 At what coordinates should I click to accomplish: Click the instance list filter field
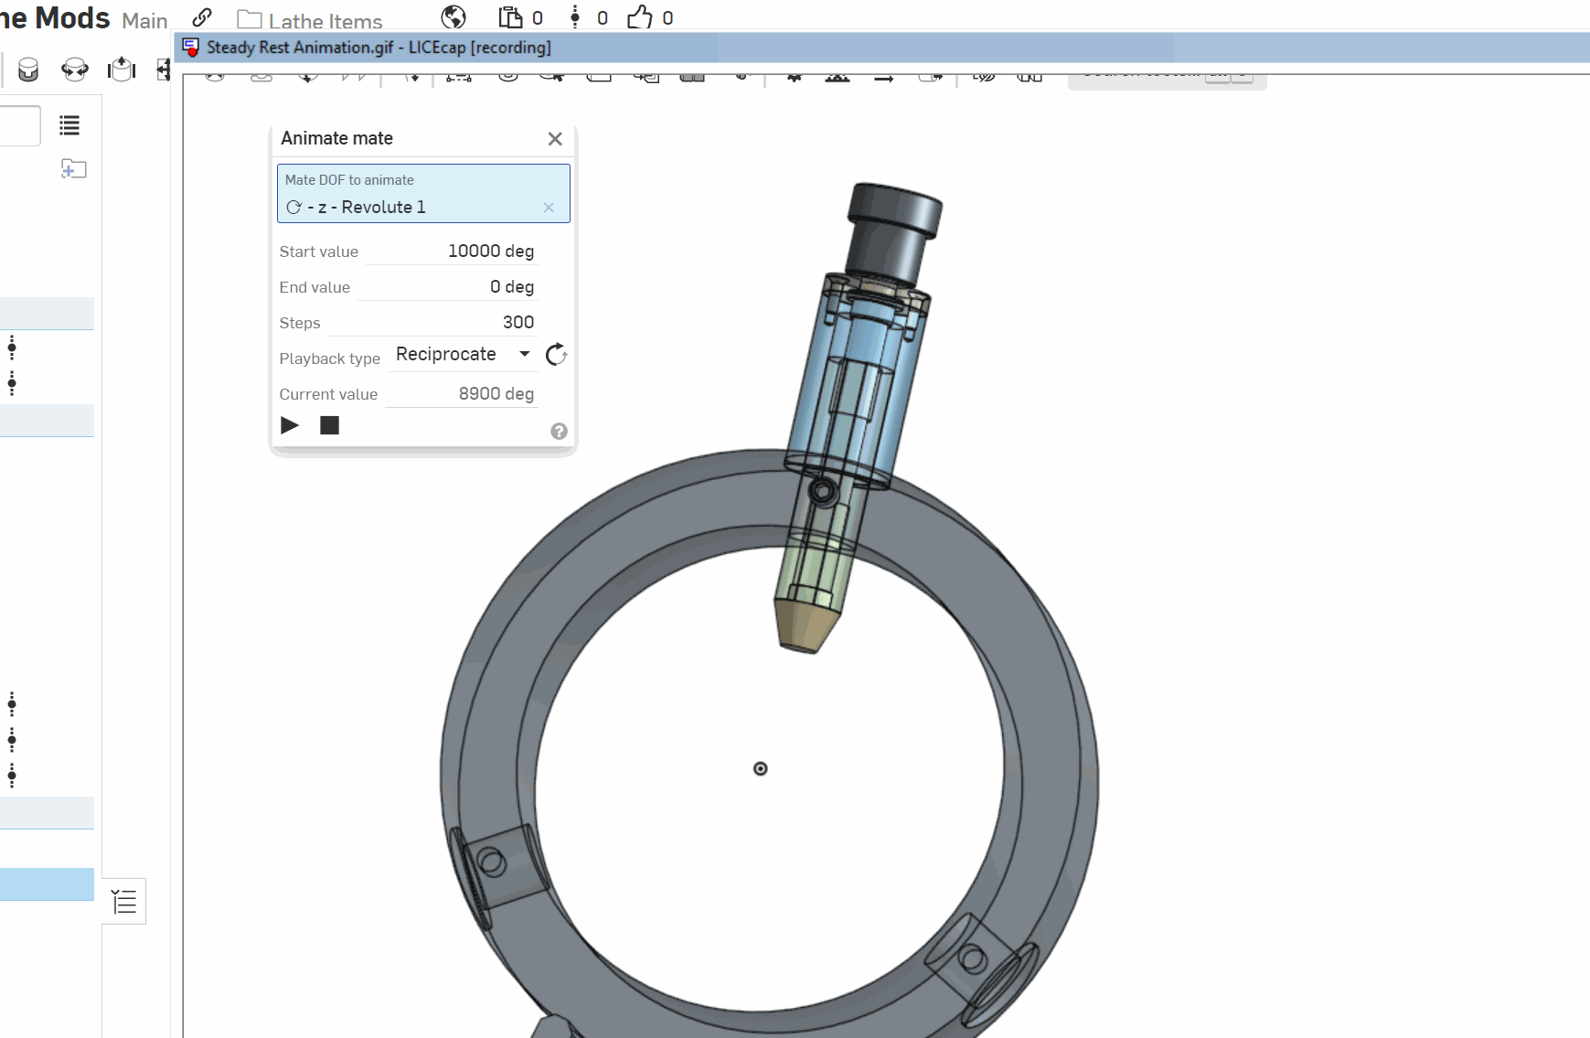pyautogui.click(x=19, y=125)
